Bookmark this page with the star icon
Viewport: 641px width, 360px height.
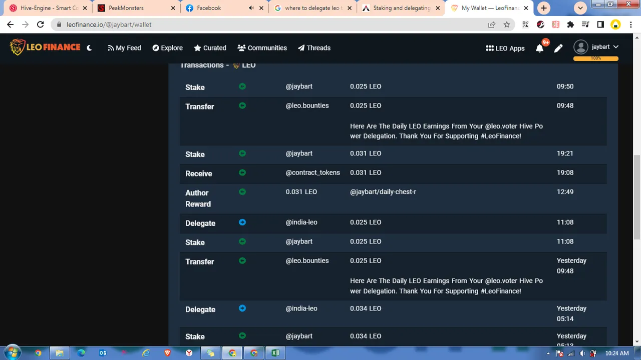click(x=507, y=24)
